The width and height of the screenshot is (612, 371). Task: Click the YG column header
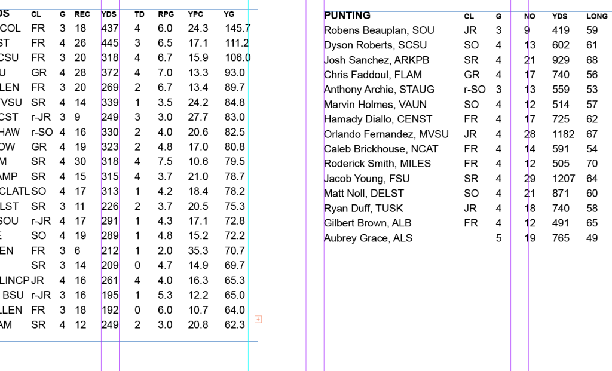click(229, 14)
